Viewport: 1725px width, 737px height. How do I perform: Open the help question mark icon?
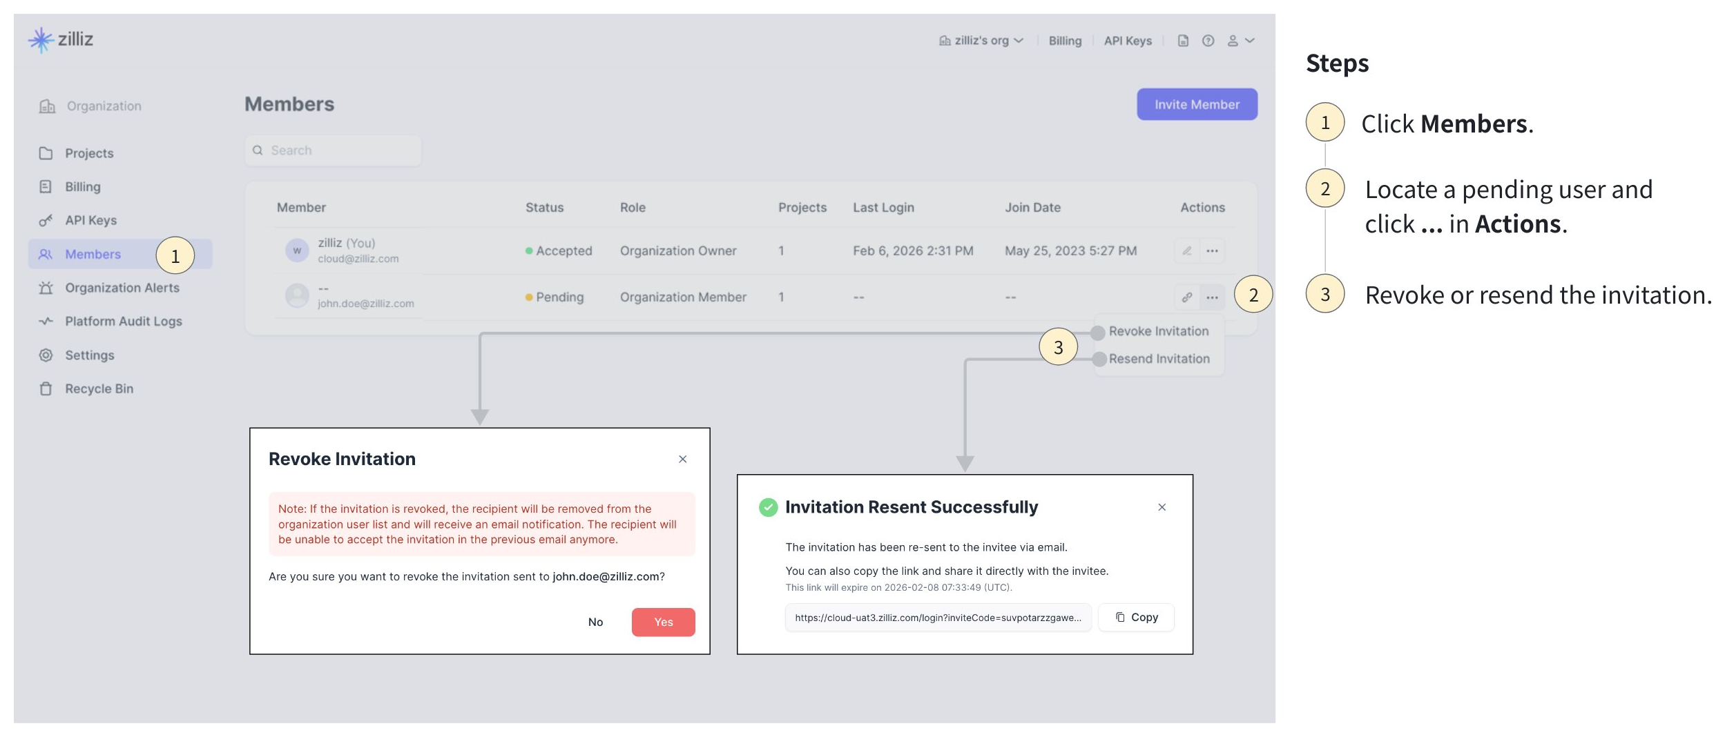coord(1207,41)
